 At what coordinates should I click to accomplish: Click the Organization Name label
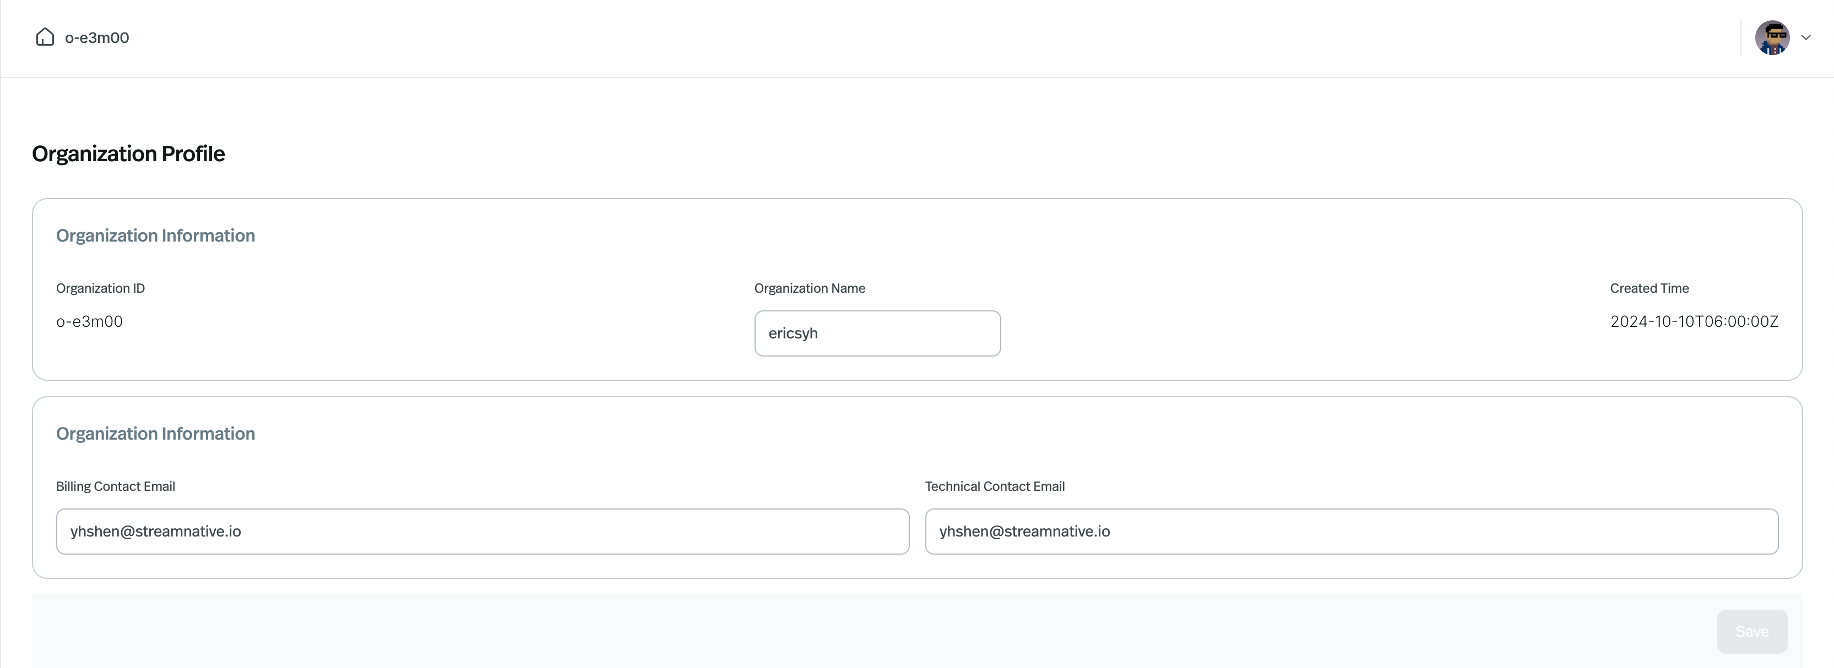[x=810, y=288]
